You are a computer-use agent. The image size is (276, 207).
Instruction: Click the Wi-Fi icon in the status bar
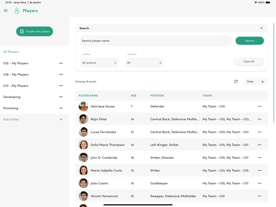tap(255, 2)
